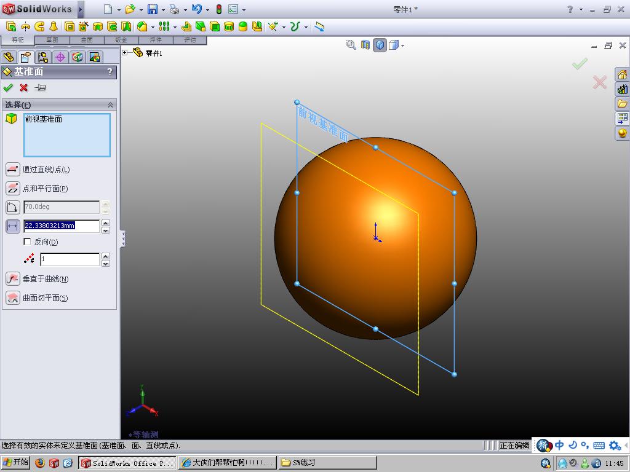The height and width of the screenshot is (472, 630).
Task: Cancel the plane with red X
Action: [x=24, y=87]
